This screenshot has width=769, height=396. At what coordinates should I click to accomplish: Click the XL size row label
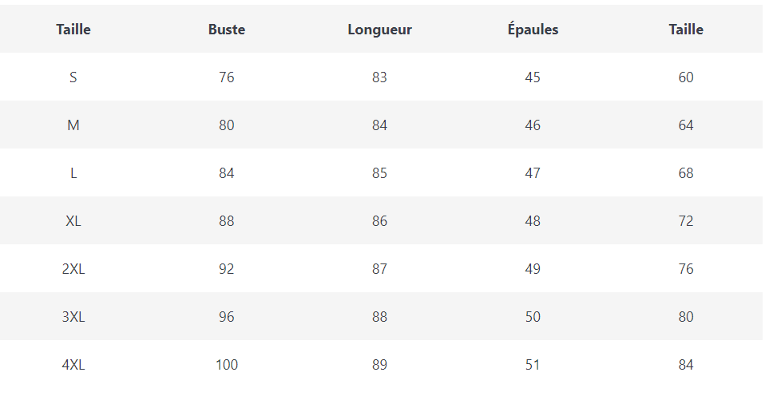(x=73, y=221)
